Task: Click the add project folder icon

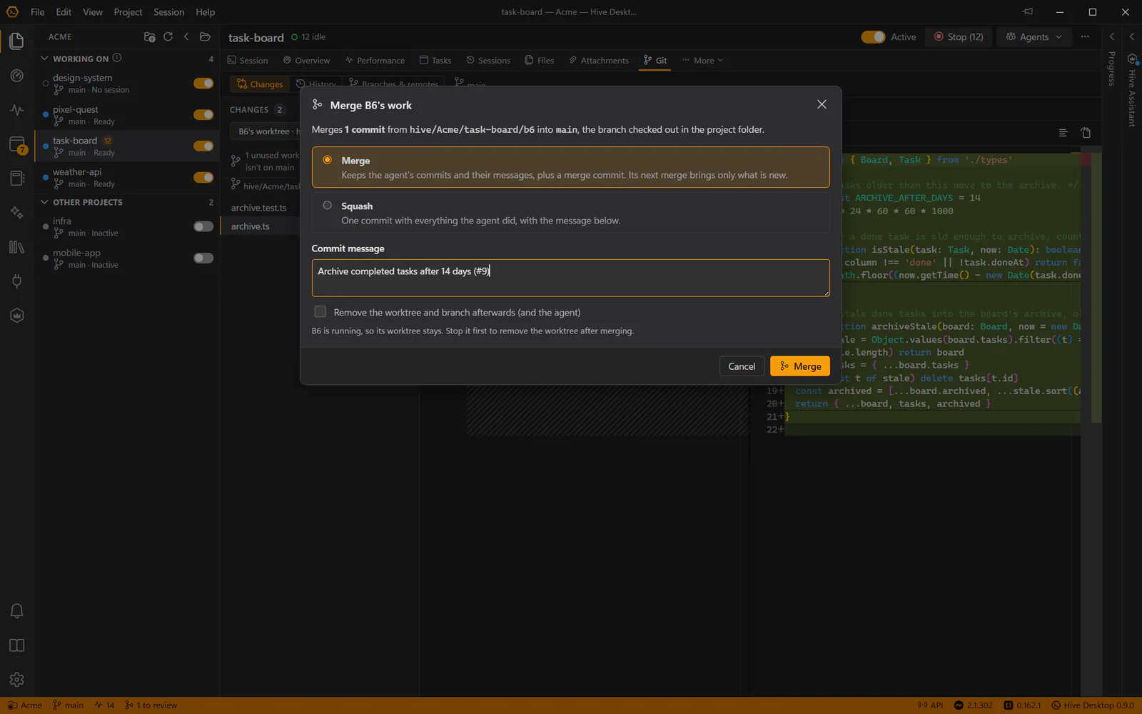Action: 149,36
